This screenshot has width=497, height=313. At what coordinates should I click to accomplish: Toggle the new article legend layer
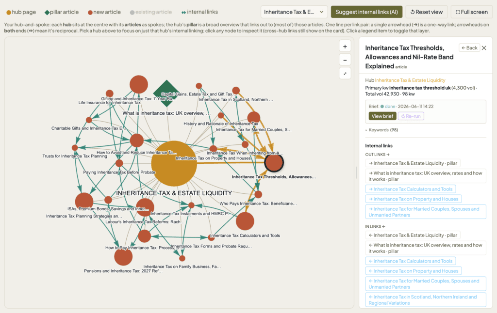click(x=104, y=12)
